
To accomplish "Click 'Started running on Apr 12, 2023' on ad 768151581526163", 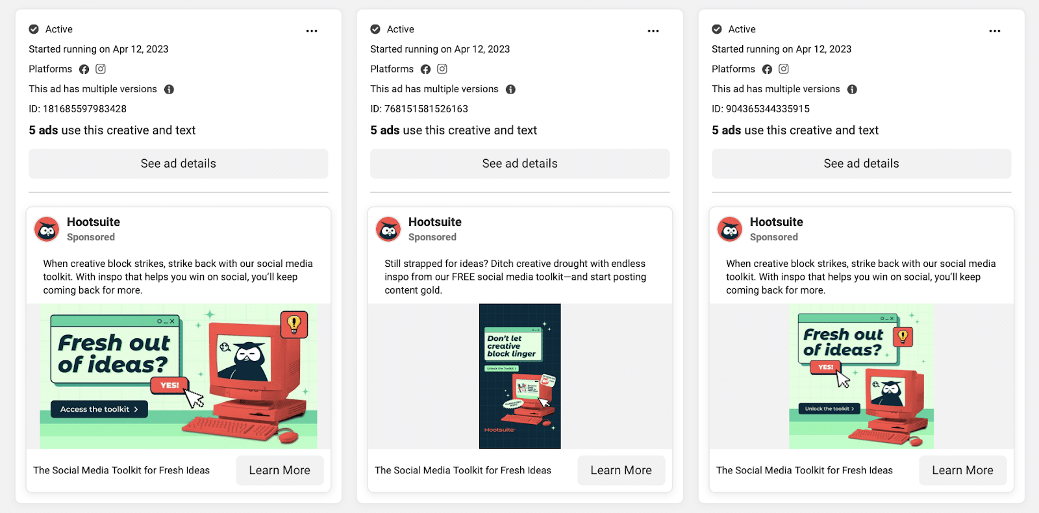I will tap(440, 49).
